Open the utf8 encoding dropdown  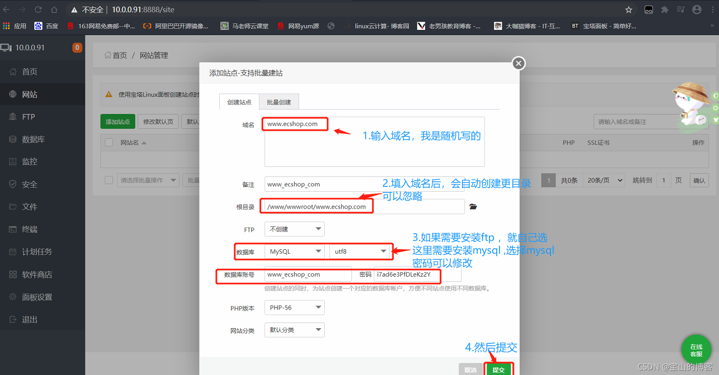360,251
